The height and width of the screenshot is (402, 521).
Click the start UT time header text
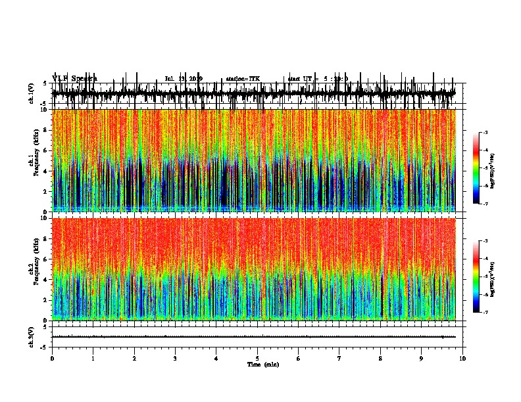[318, 79]
